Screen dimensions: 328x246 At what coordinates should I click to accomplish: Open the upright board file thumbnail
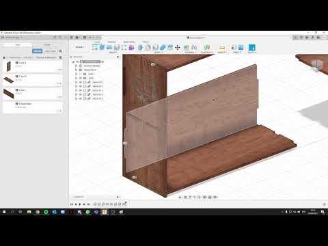[x=9, y=66]
